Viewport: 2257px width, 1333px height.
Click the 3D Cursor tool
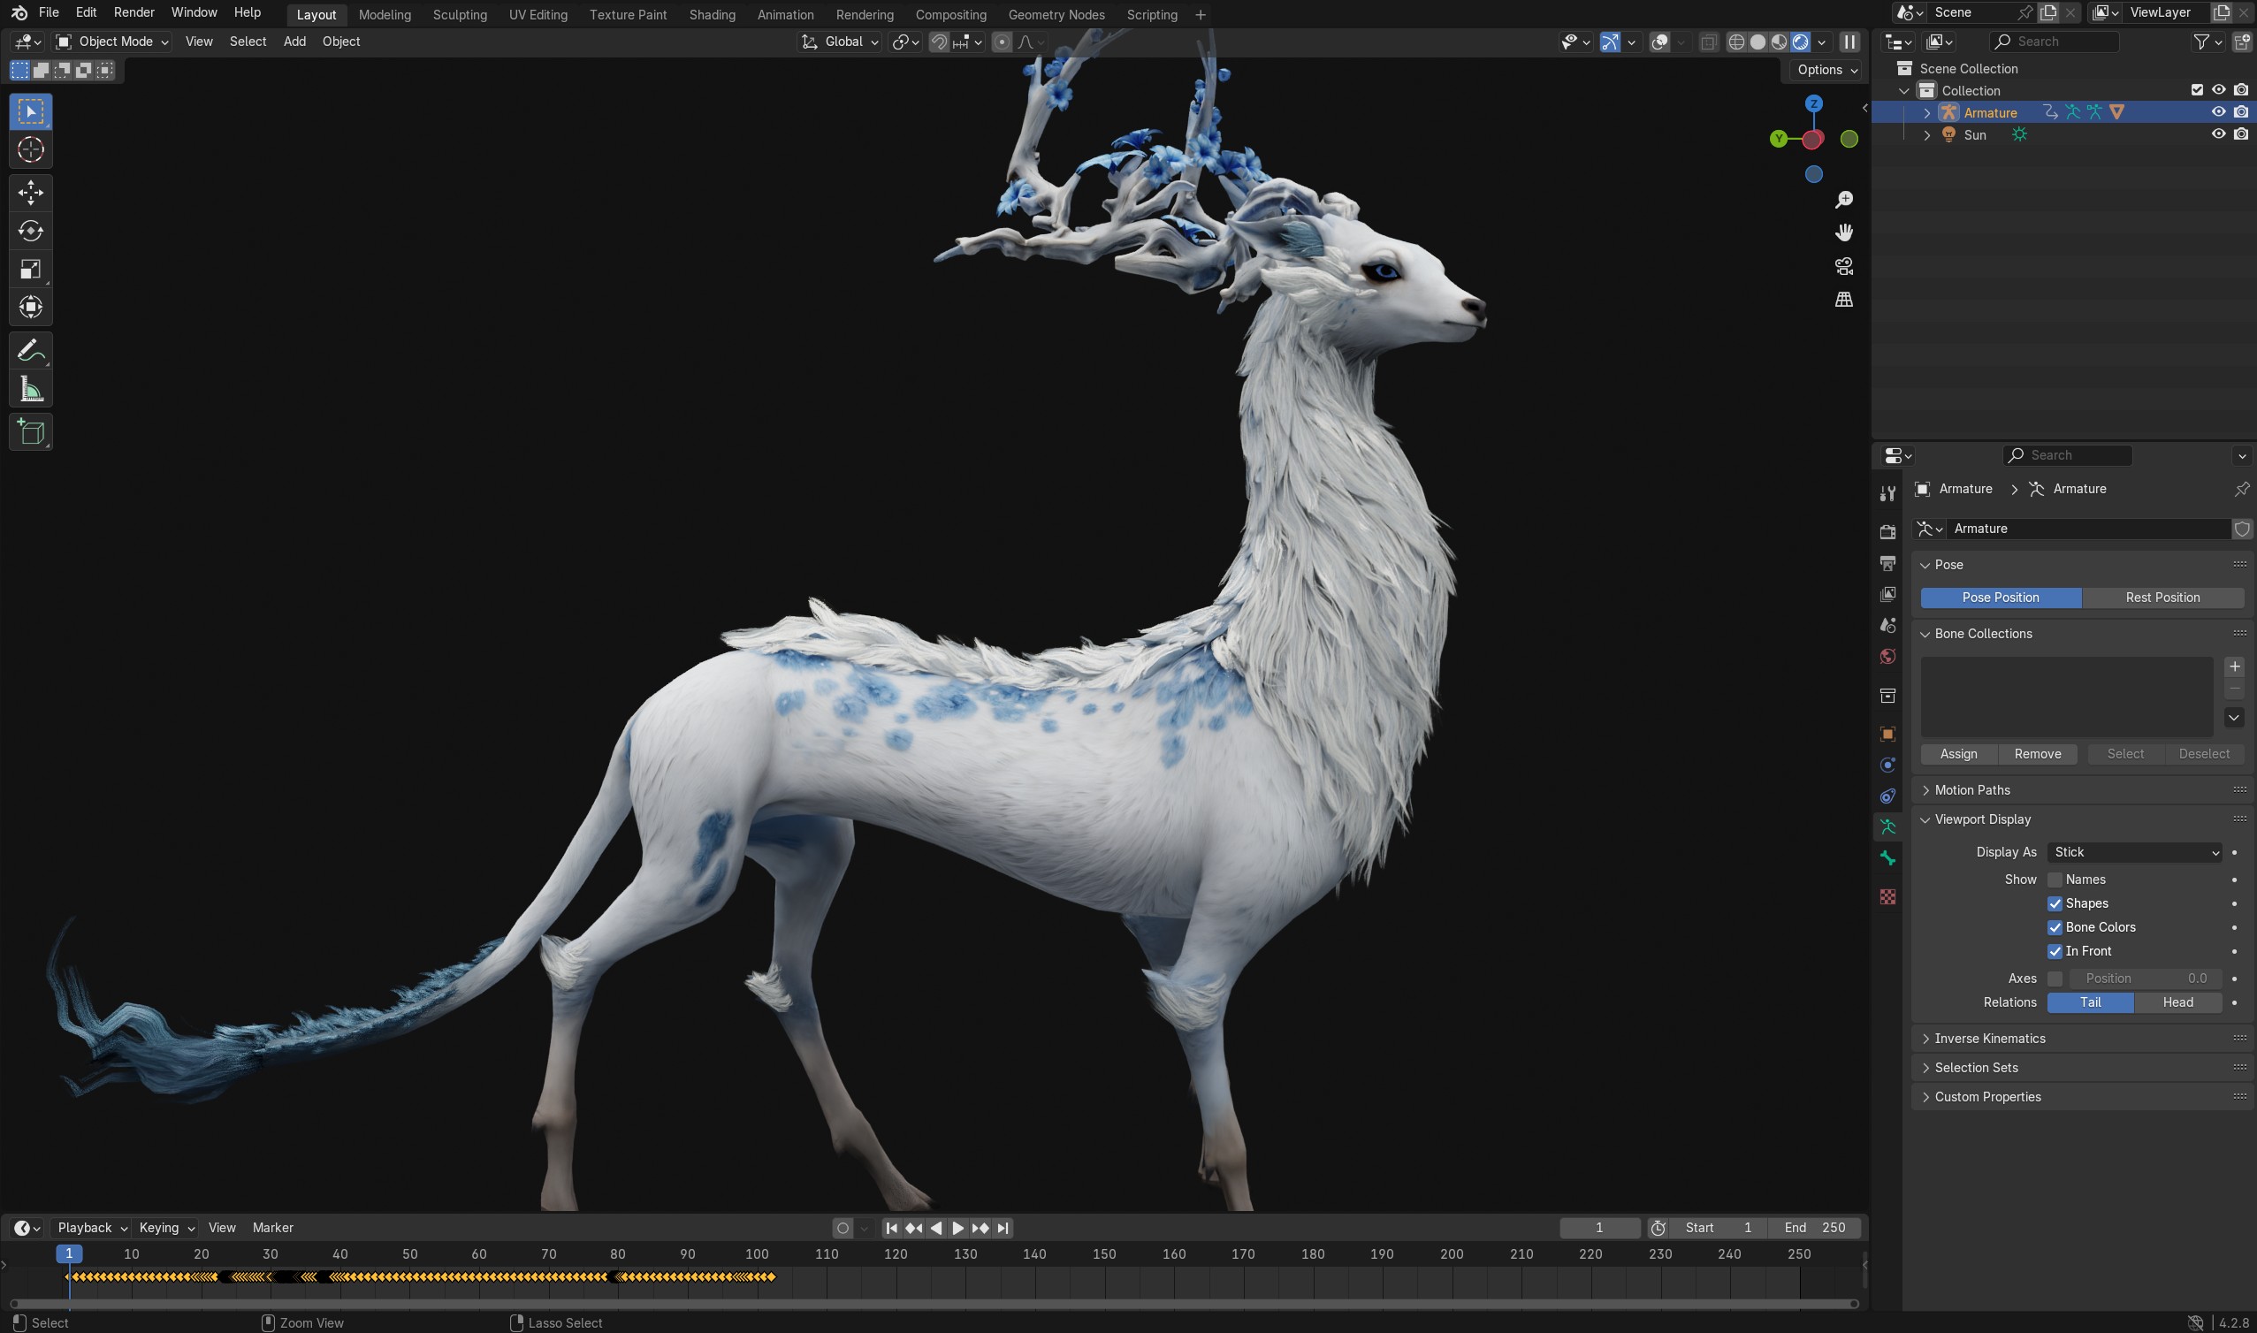[x=31, y=149]
